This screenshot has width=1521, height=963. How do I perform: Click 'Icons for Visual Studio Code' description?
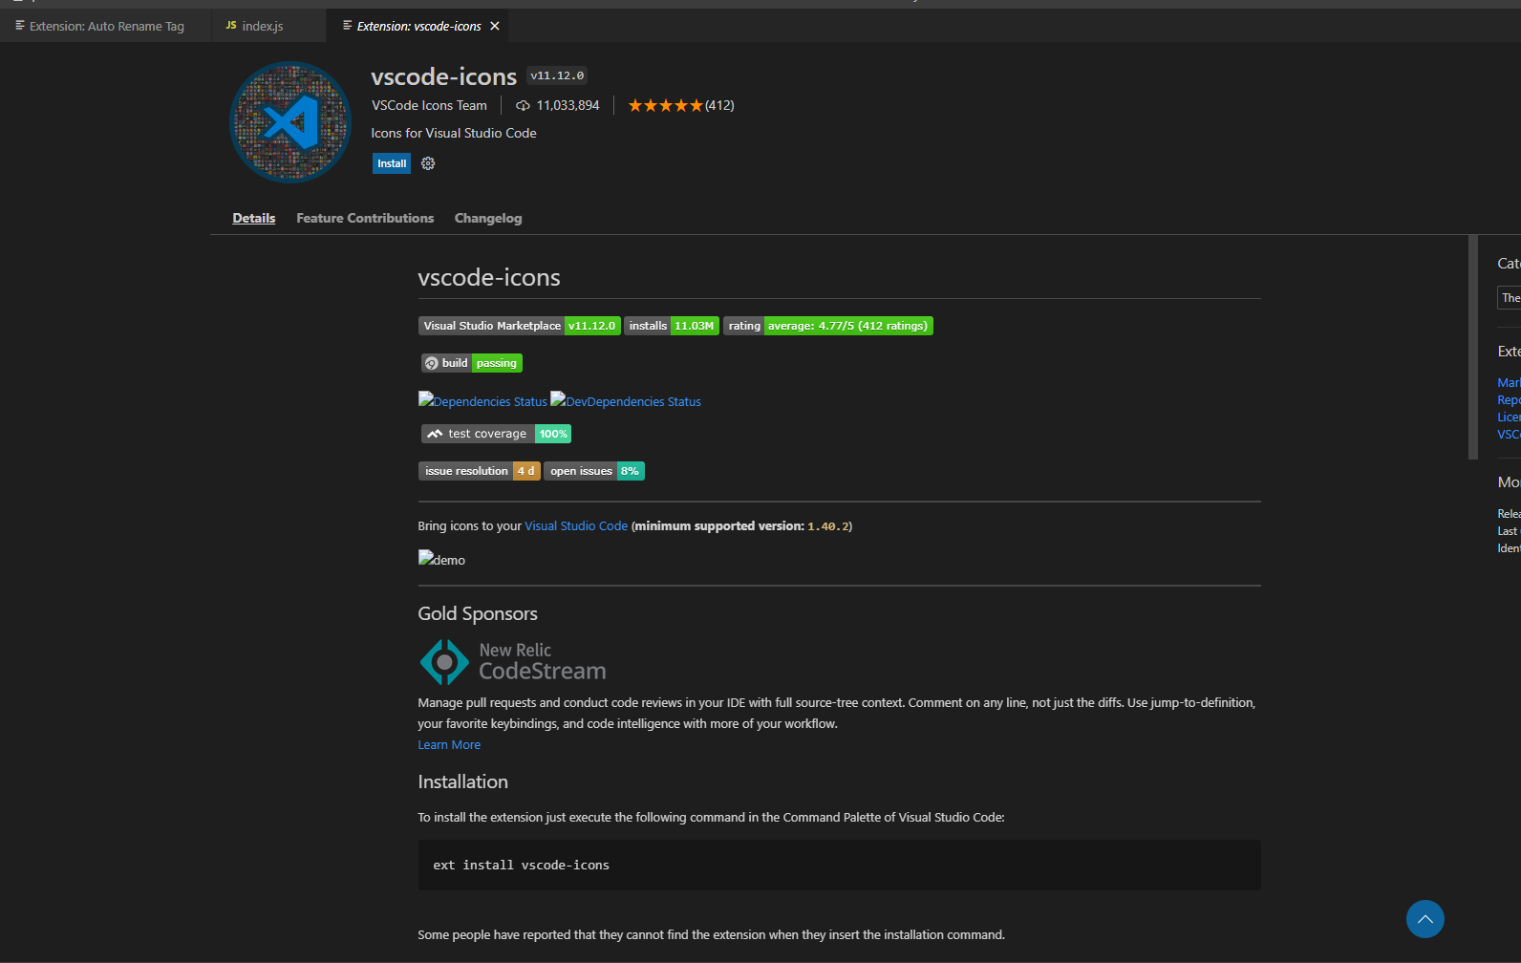(x=454, y=133)
